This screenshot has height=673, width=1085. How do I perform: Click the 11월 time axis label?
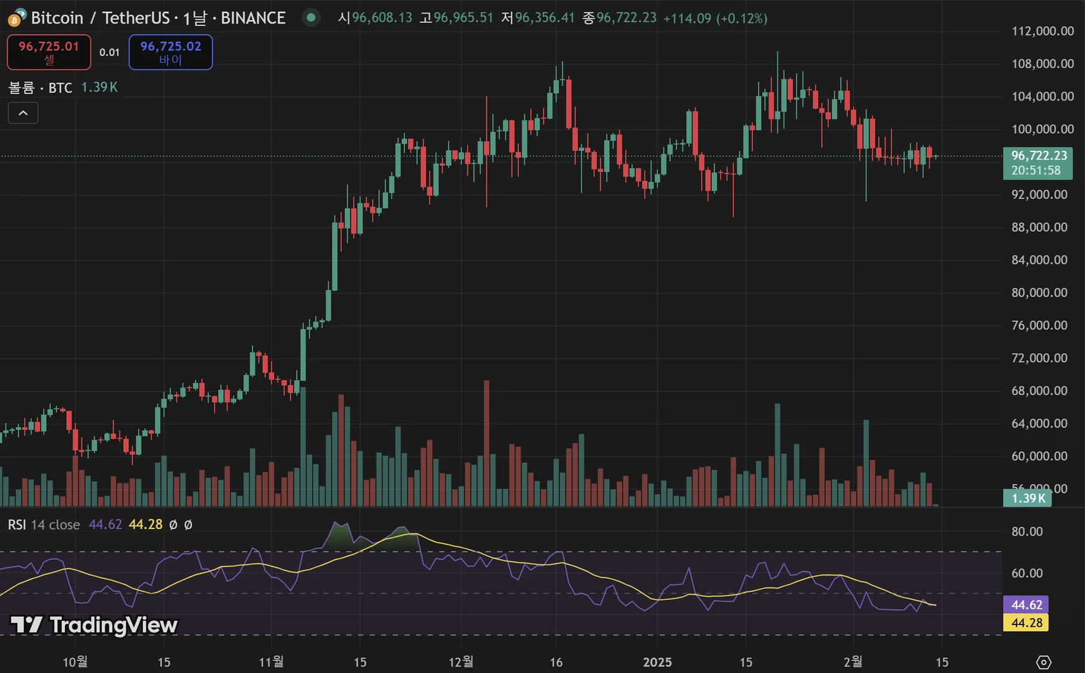pyautogui.click(x=272, y=662)
